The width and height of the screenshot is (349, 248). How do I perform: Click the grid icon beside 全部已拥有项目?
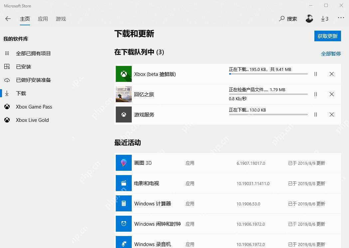pyautogui.click(x=7, y=54)
